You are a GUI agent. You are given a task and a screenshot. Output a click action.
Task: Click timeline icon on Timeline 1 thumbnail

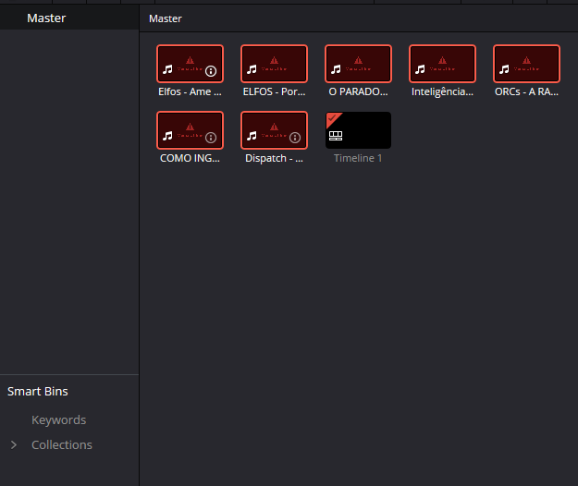coord(336,136)
